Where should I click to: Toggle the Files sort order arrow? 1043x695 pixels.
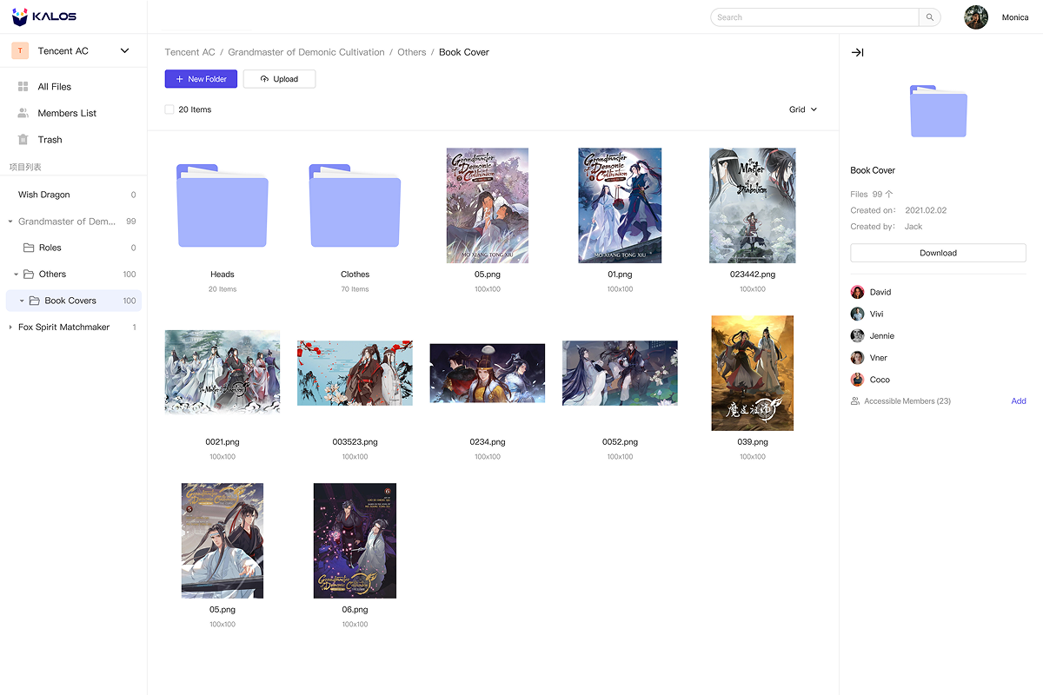(888, 195)
